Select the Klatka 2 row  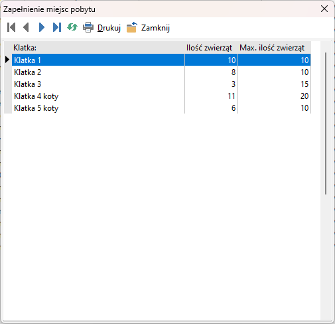161,72
